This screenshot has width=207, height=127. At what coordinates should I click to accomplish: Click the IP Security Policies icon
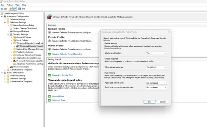point(14,61)
